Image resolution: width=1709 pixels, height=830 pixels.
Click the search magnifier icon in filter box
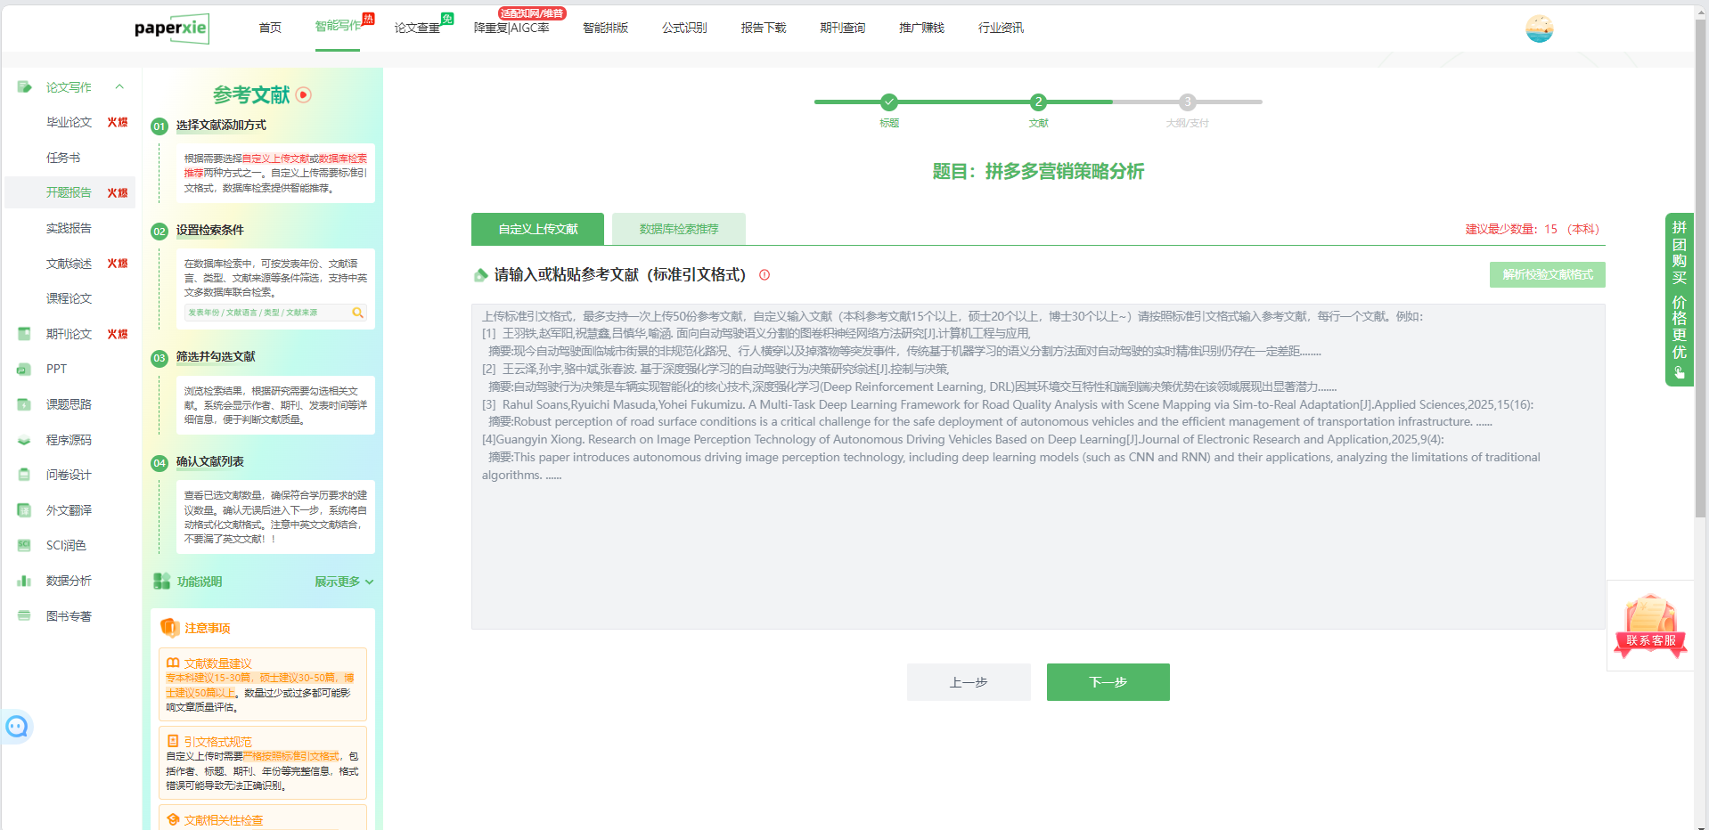(357, 313)
